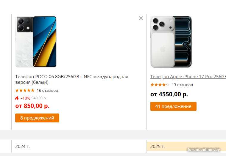Click the −10% discount label
Screen dimensions: 226x156
(25, 98)
